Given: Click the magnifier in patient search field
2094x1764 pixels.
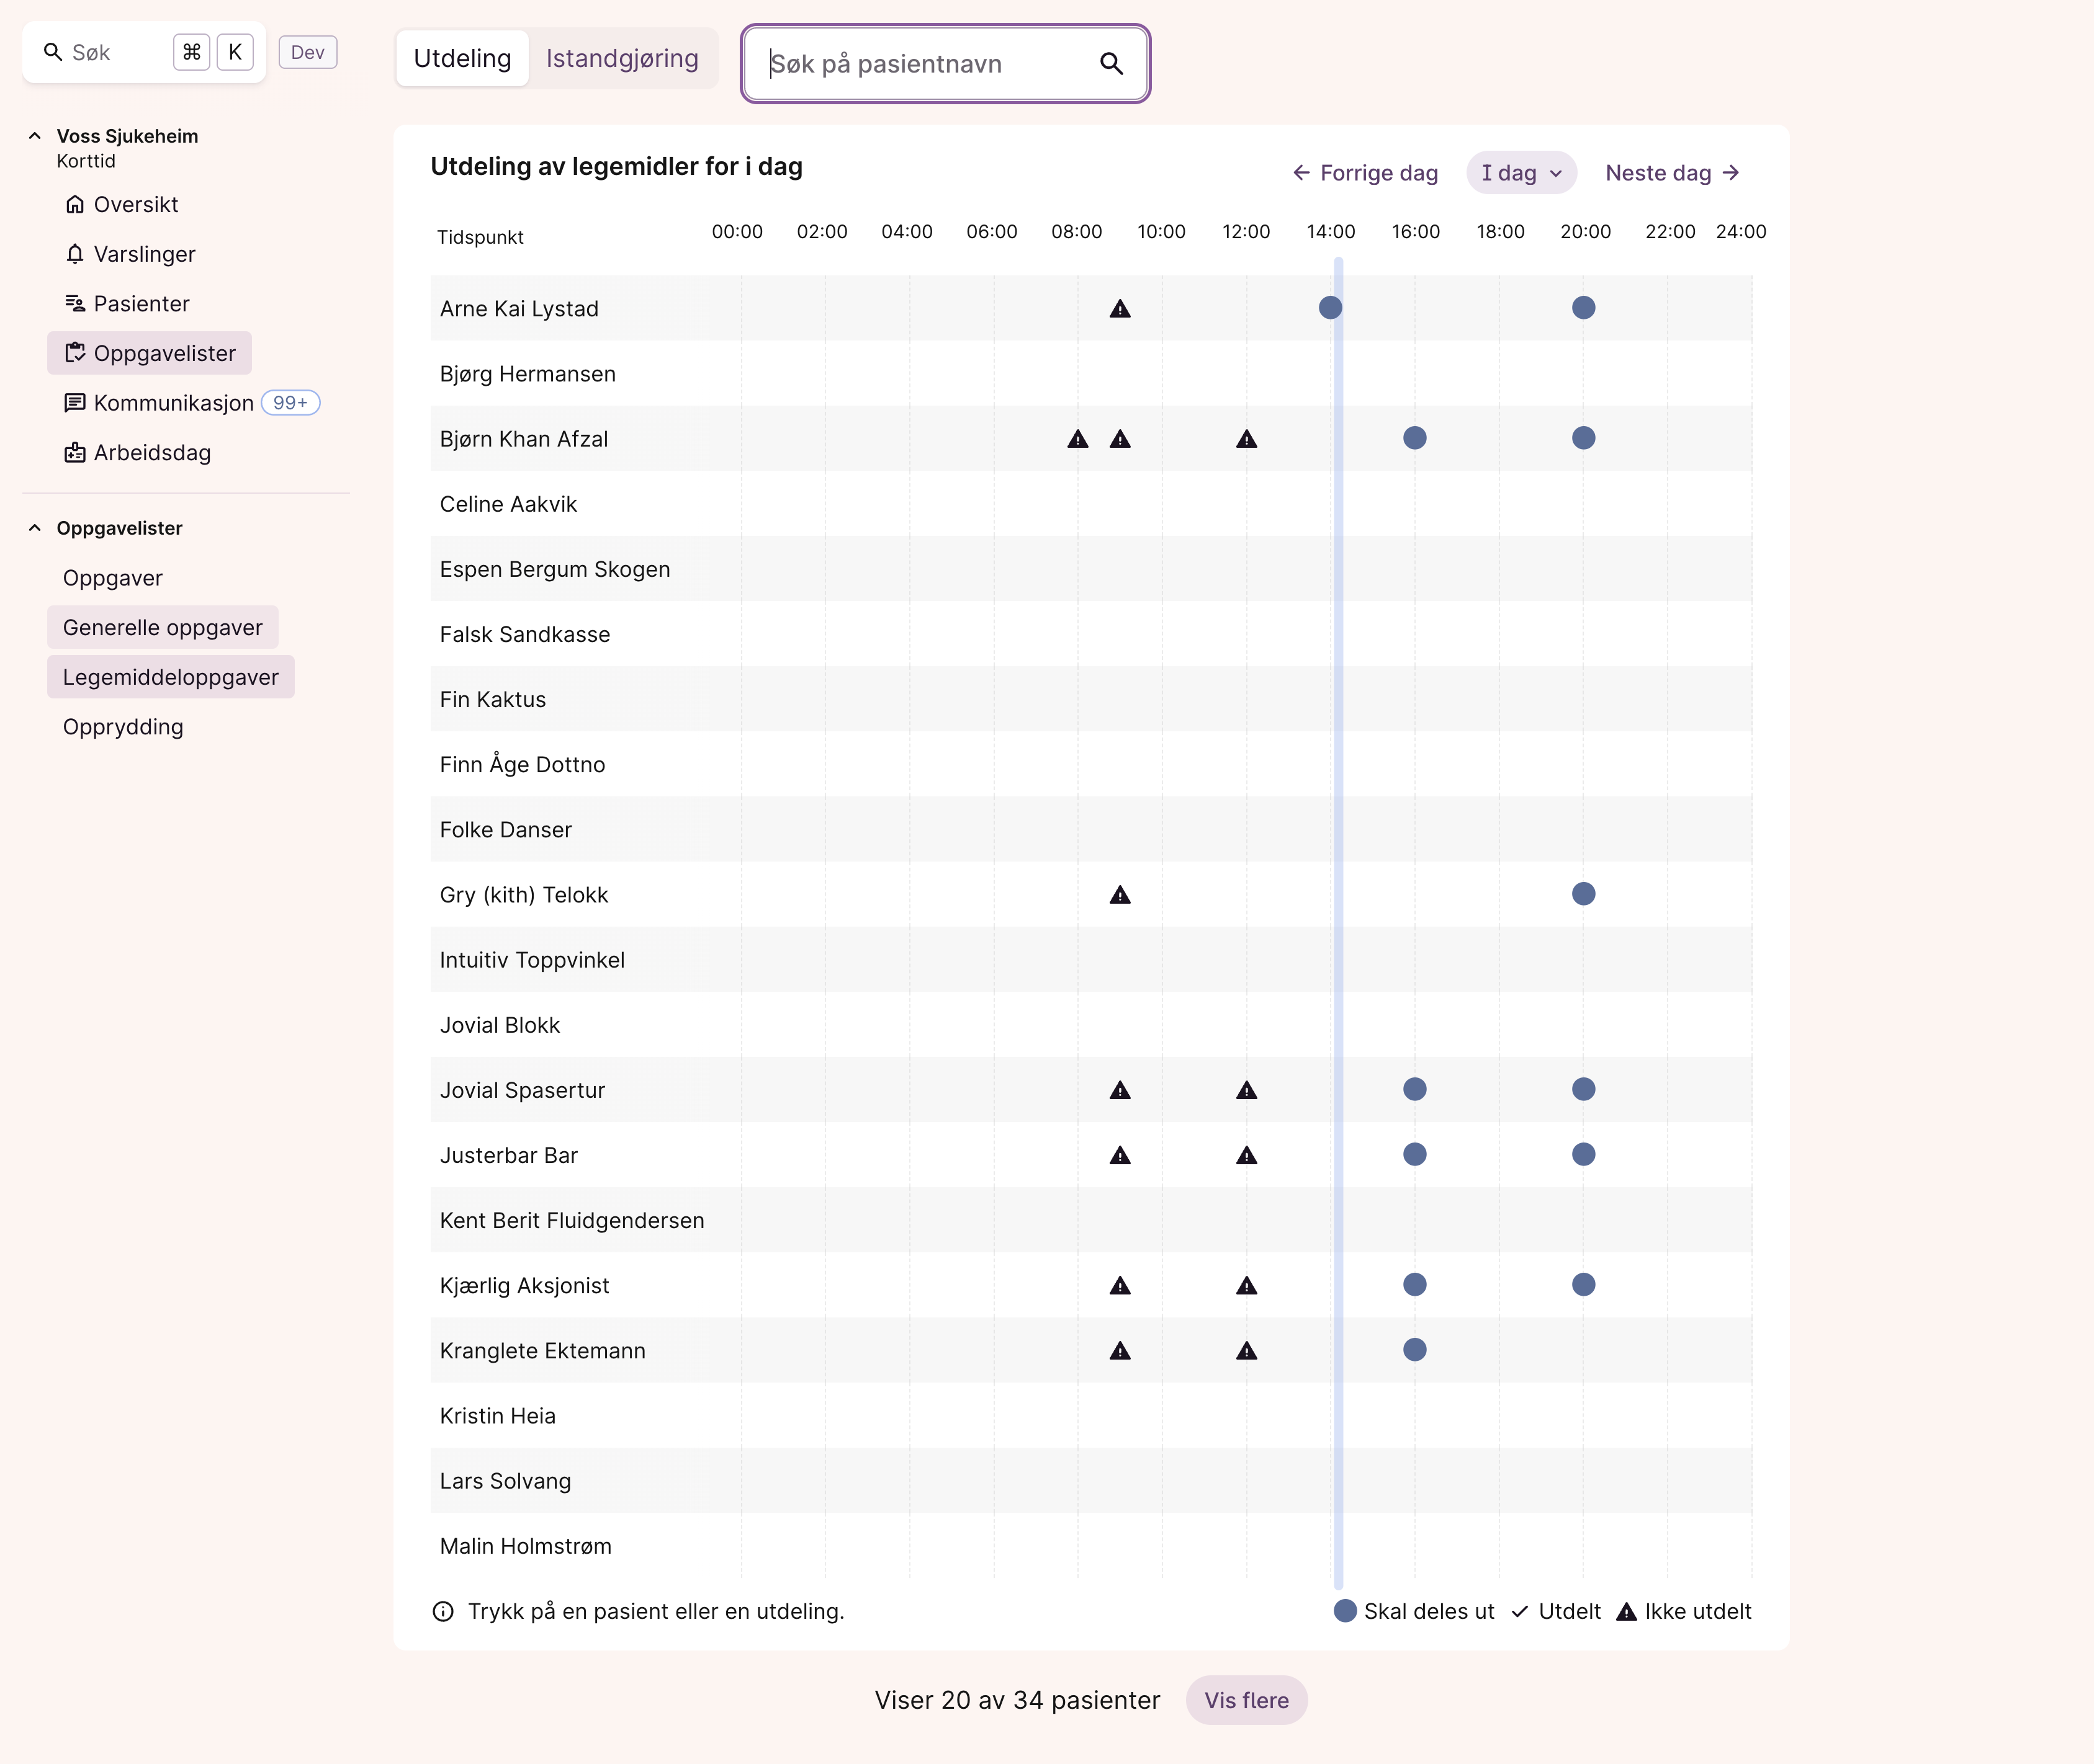Looking at the screenshot, I should tap(1112, 64).
